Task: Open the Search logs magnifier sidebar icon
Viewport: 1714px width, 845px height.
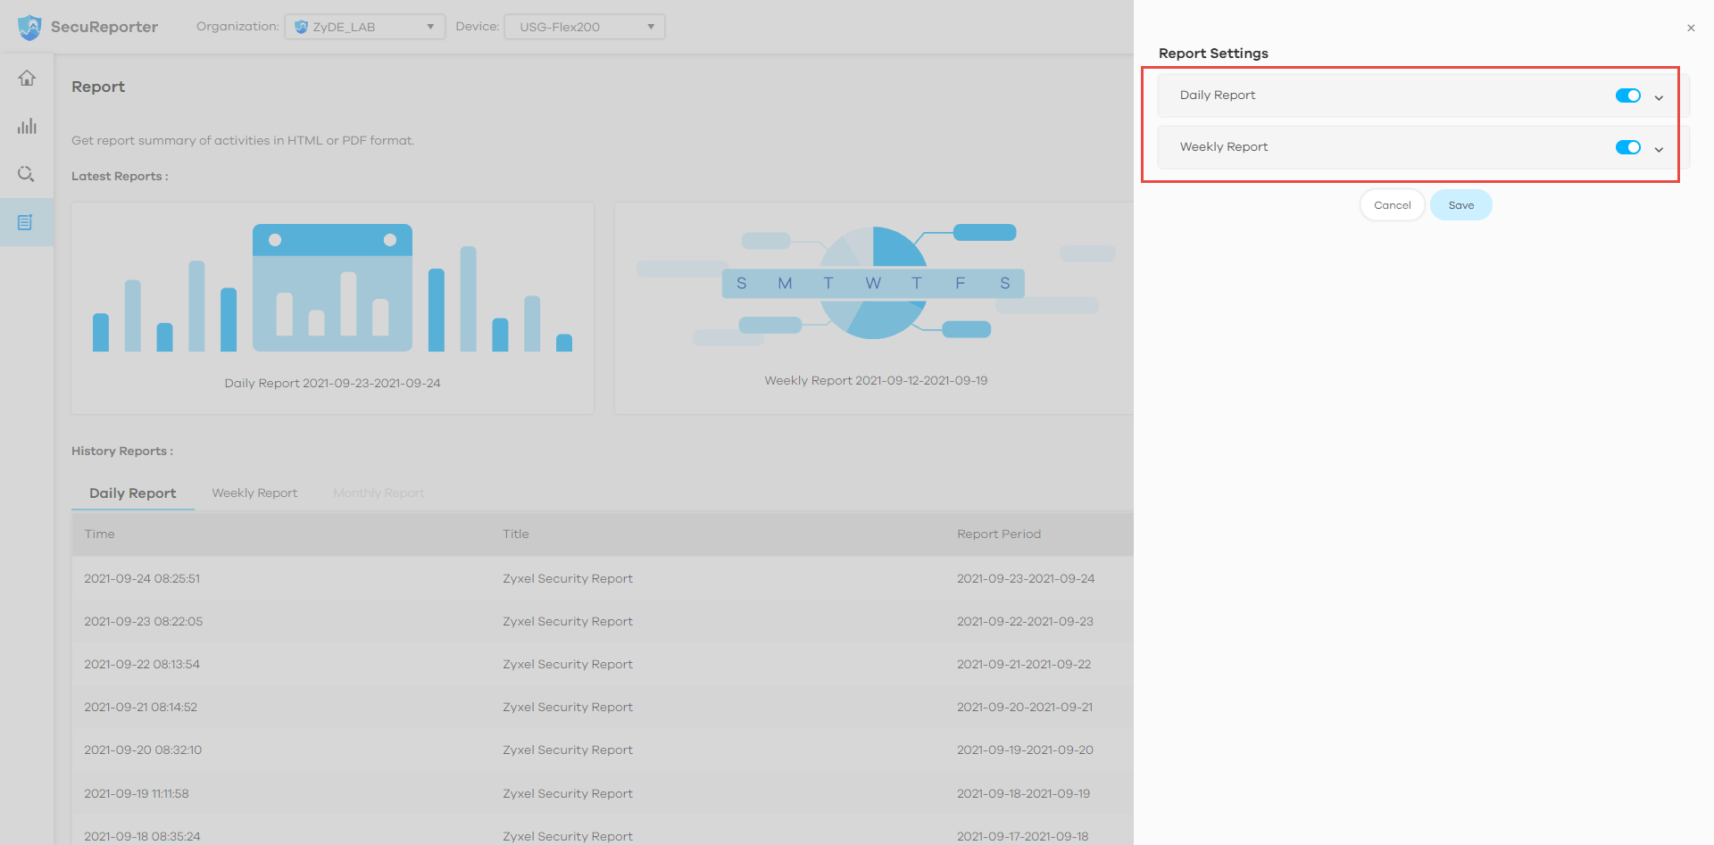Action: point(27,174)
